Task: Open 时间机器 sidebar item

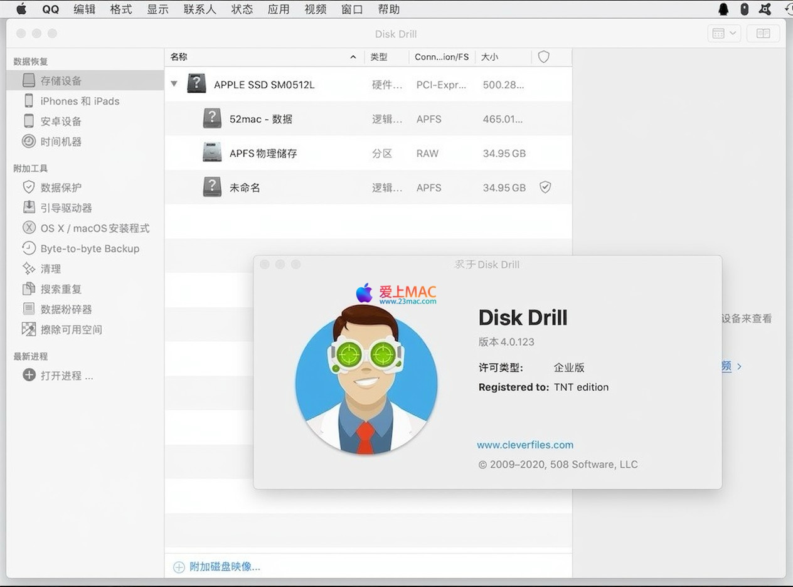Action: (61, 142)
